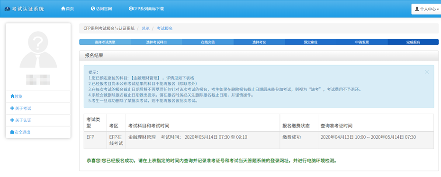Screen dimensions: 441x177
Task: Click 查询准考证时间 column header
Action: tap(376, 123)
